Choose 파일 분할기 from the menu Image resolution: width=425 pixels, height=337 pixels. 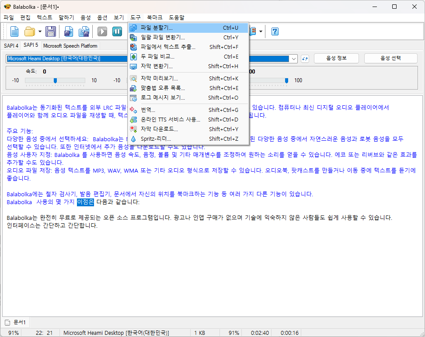pos(188,28)
